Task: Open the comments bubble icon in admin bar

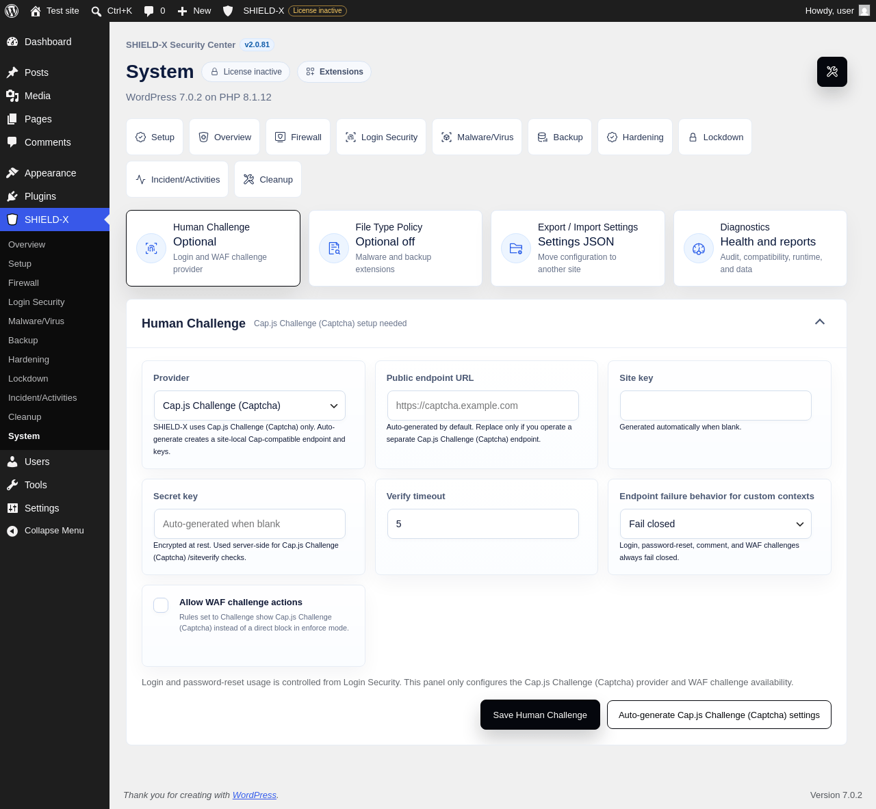Action: tap(149, 11)
